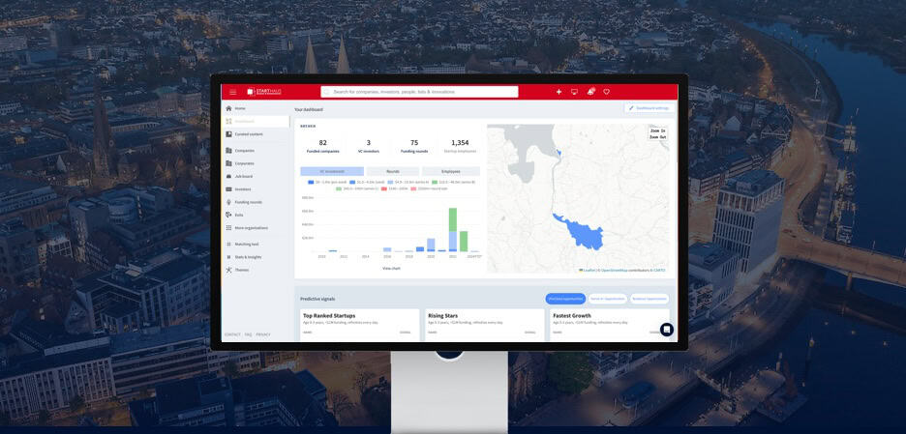Click the 82 Funded companies stat
This screenshot has height=434, width=906.
(322, 145)
